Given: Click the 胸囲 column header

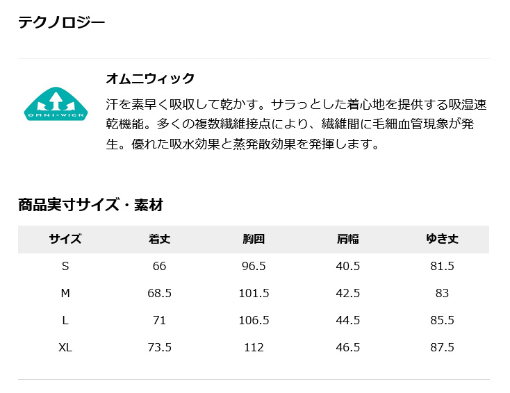Looking at the screenshot, I should (254, 240).
